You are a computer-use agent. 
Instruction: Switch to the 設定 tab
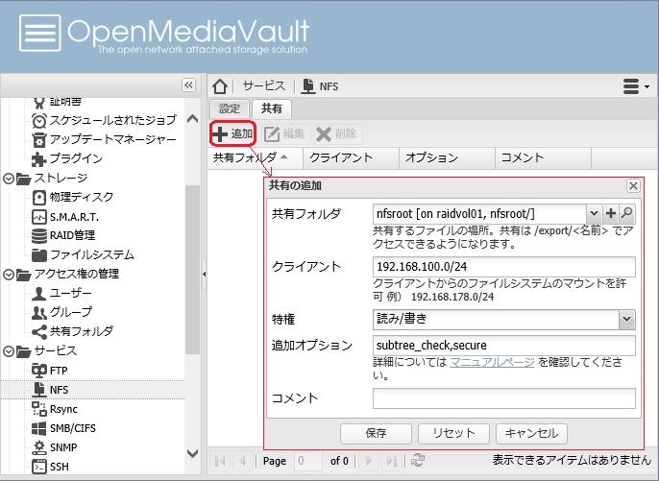click(x=230, y=109)
